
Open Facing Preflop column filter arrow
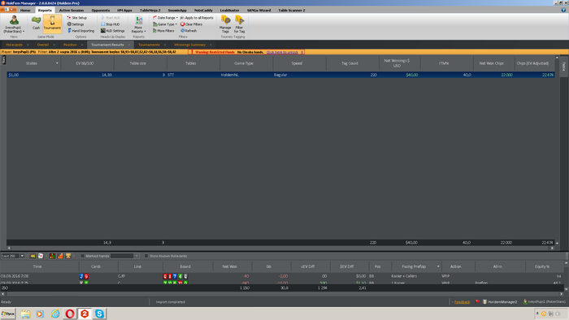pos(438,266)
